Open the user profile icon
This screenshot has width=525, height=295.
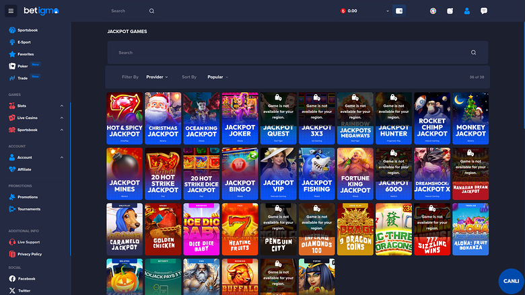tap(466, 11)
